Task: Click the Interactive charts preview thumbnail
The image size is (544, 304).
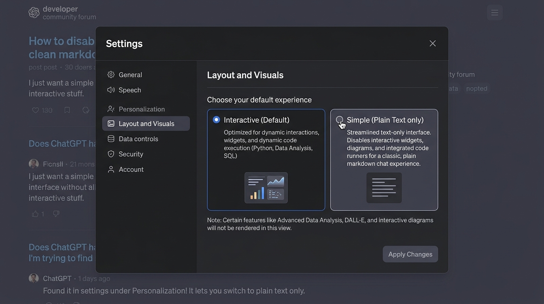Action: click(266, 188)
